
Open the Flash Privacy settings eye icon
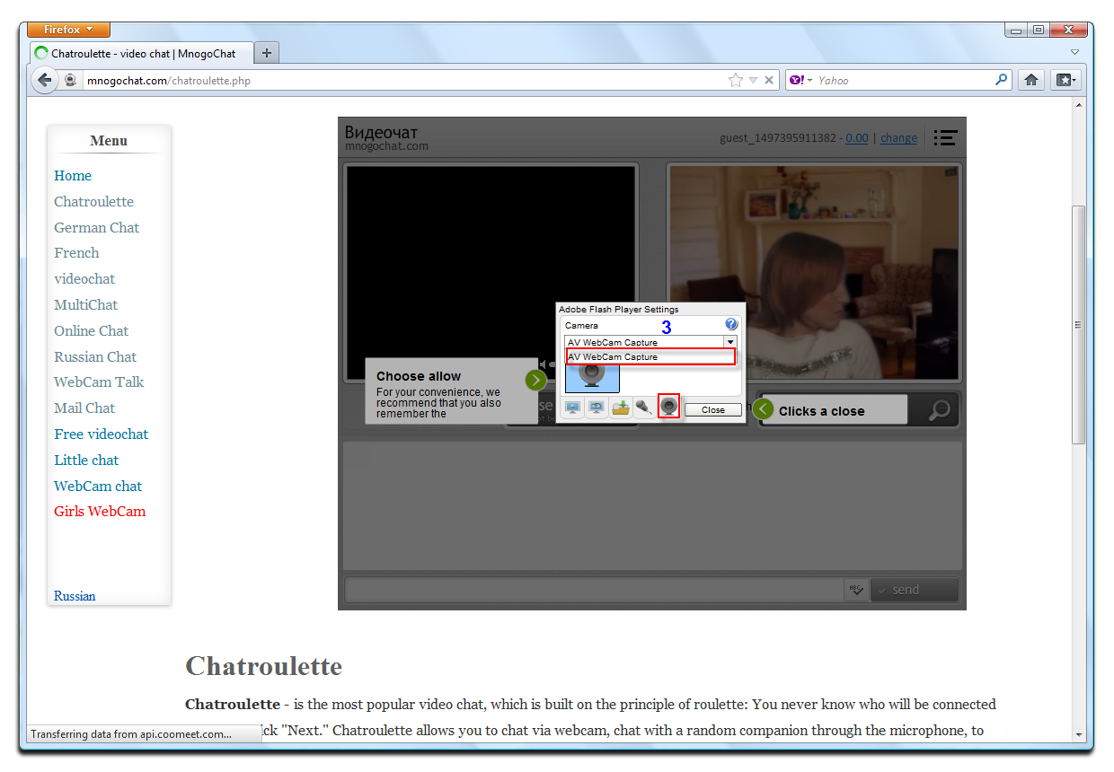click(x=597, y=408)
